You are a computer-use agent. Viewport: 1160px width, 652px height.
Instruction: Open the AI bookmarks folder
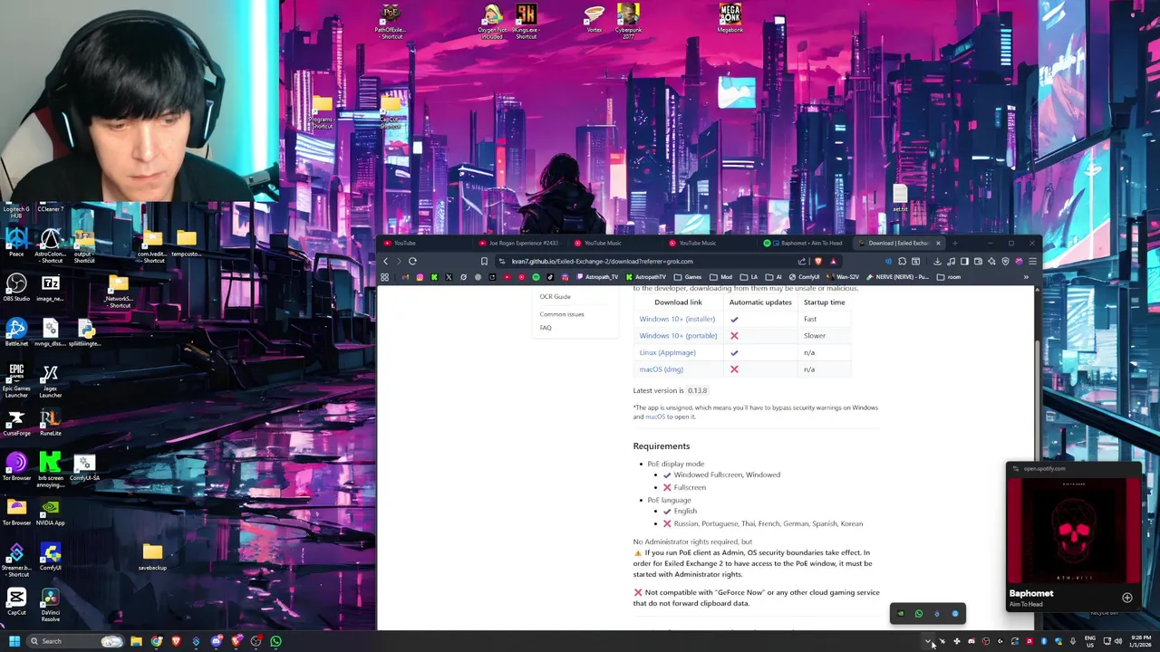click(774, 277)
